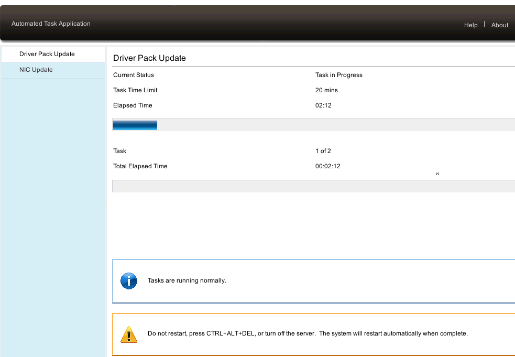Click the "1 of 2" task counter
Viewport: 515px width, 357px height.
click(323, 151)
